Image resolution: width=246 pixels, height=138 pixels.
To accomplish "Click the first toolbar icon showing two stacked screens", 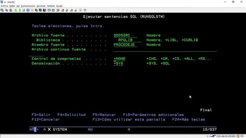I will (2, 10).
